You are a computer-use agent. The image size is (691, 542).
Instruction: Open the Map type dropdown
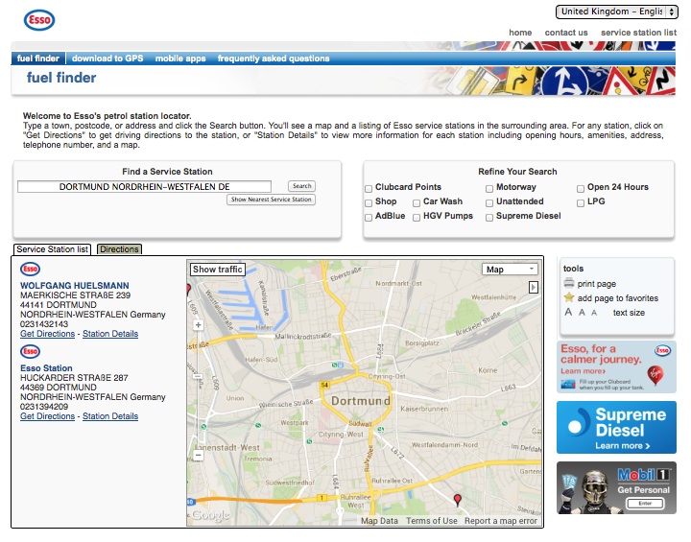pos(510,270)
